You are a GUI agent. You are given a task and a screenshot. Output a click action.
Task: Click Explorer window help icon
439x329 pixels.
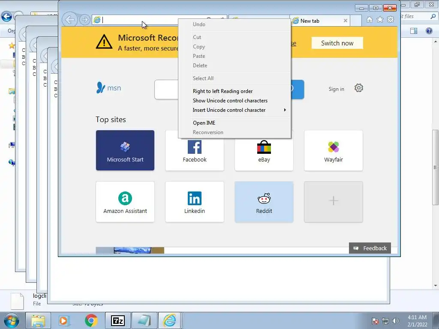click(x=429, y=31)
